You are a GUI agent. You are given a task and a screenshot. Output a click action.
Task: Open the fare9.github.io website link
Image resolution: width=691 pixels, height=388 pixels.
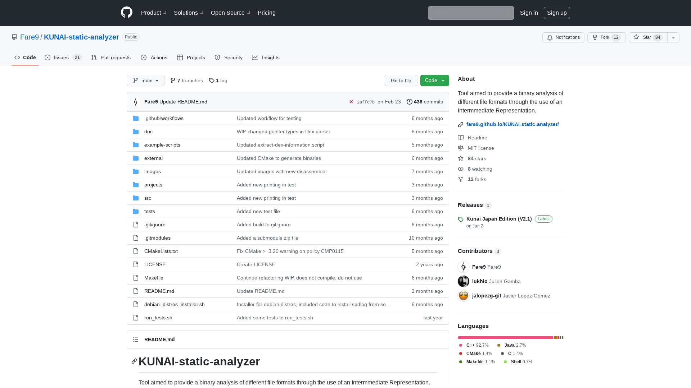pos(512,124)
